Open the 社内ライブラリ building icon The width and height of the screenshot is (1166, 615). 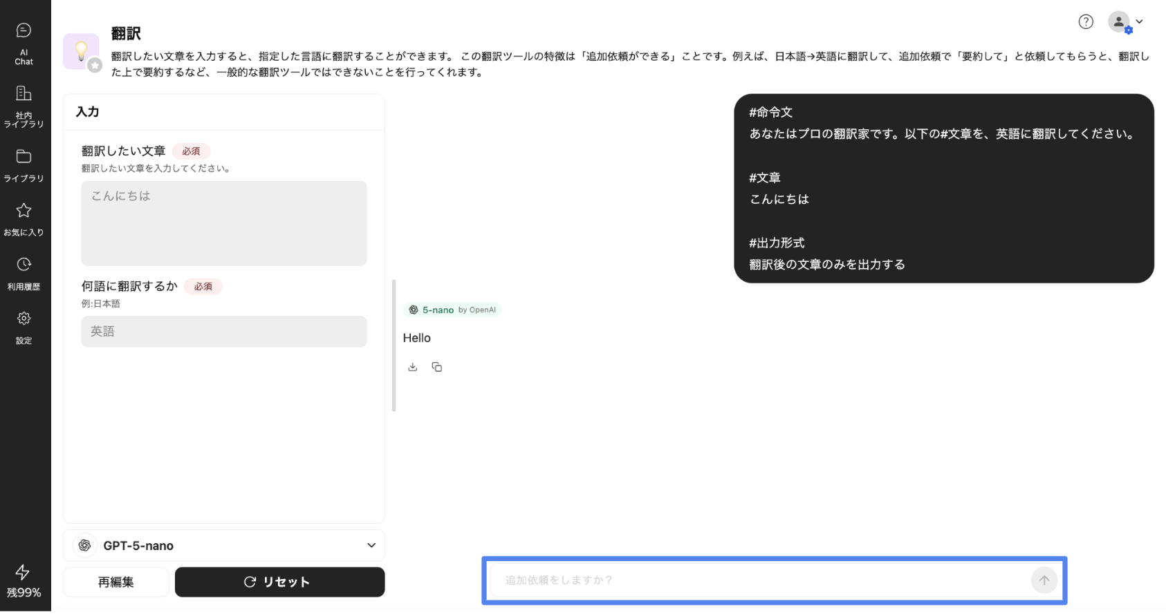[24, 106]
